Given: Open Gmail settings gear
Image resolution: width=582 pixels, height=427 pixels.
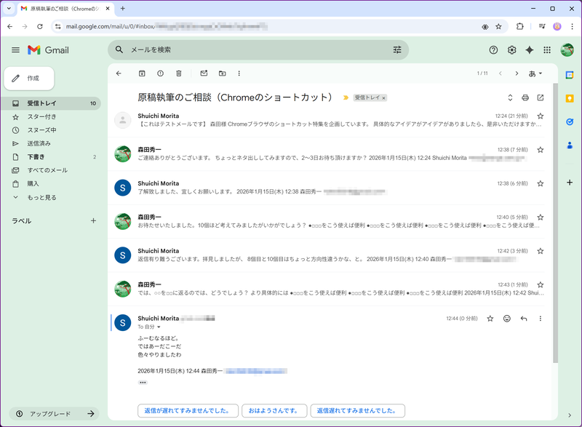Looking at the screenshot, I should click(x=512, y=49).
